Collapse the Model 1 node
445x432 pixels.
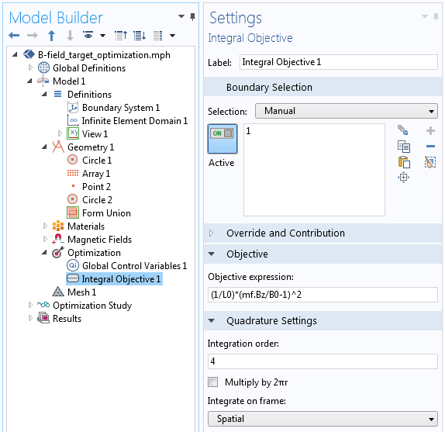point(30,81)
